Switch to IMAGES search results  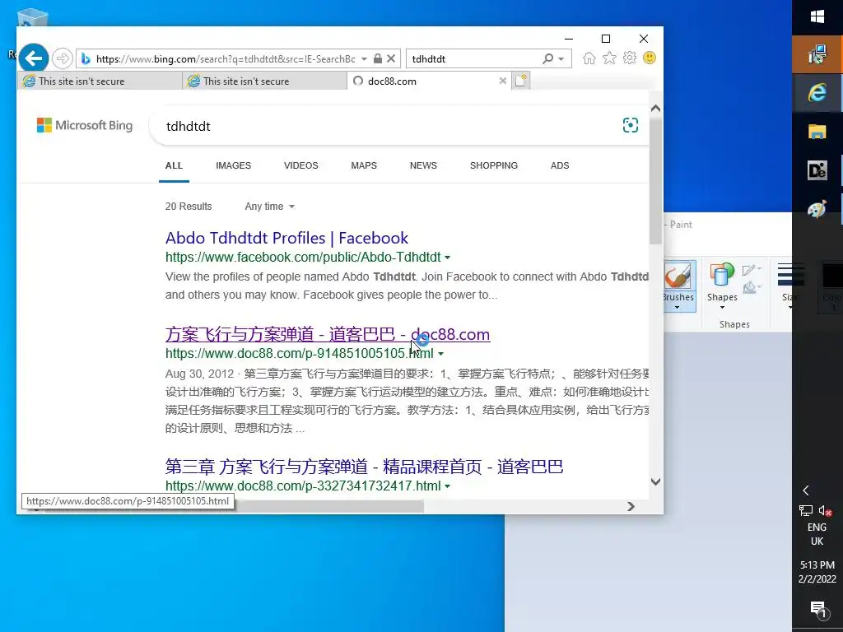coord(233,165)
